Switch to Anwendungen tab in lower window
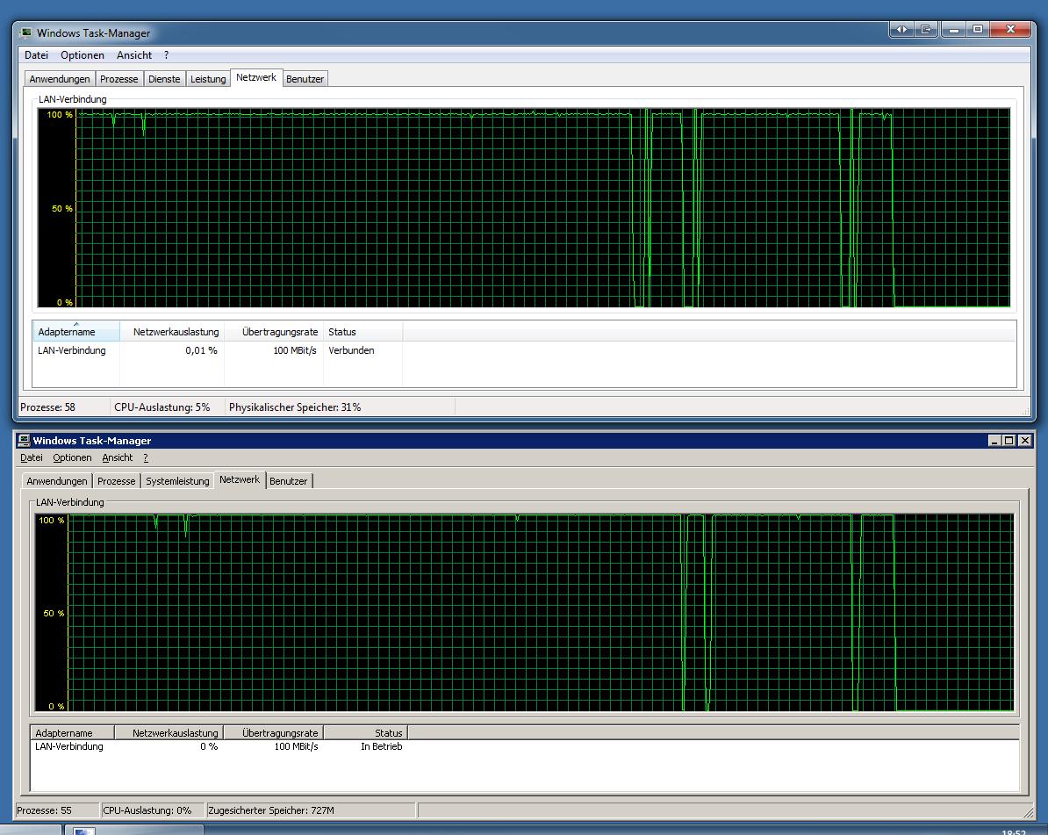Viewport: 1048px width, 835px height. point(57,480)
